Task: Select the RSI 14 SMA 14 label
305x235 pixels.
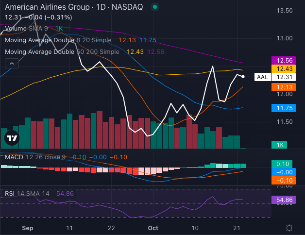Action: tap(27, 193)
